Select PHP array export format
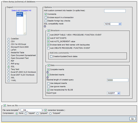 [x=9, y=64]
